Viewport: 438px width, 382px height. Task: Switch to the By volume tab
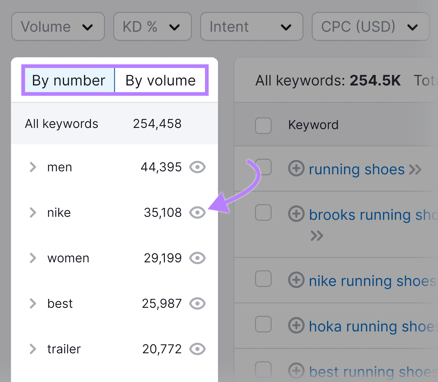(160, 80)
